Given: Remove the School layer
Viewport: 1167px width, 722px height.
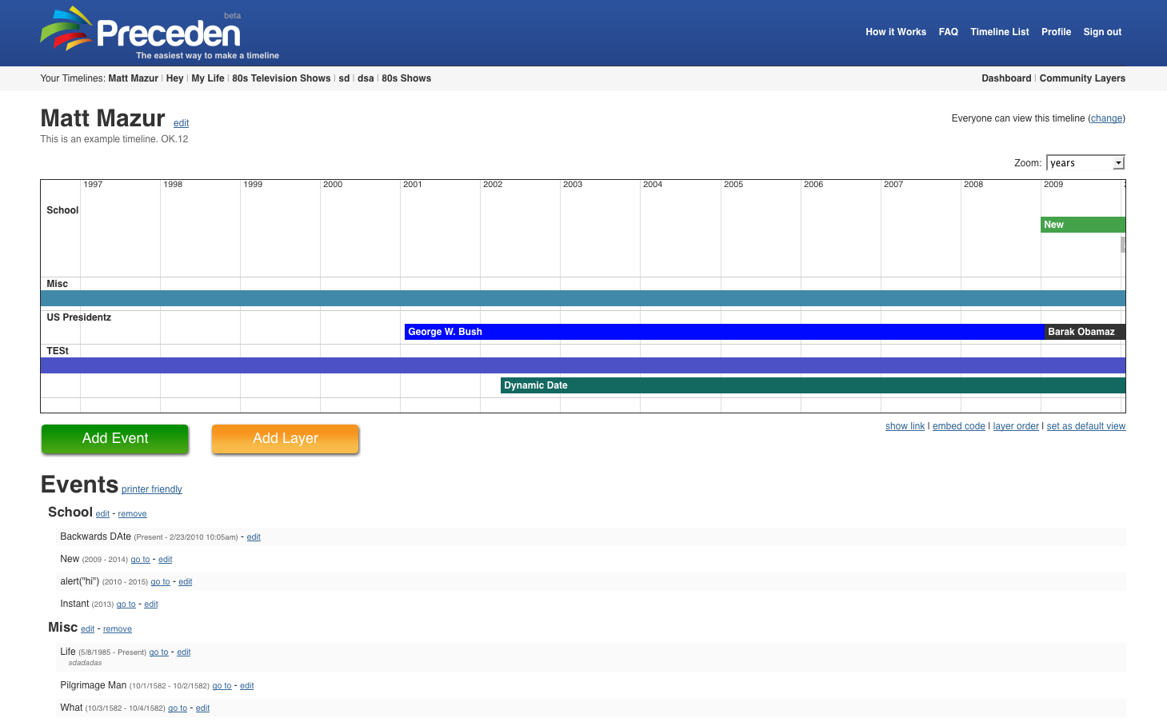Looking at the screenshot, I should pos(132,514).
